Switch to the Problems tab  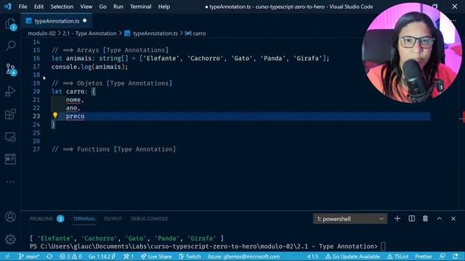(x=41, y=219)
